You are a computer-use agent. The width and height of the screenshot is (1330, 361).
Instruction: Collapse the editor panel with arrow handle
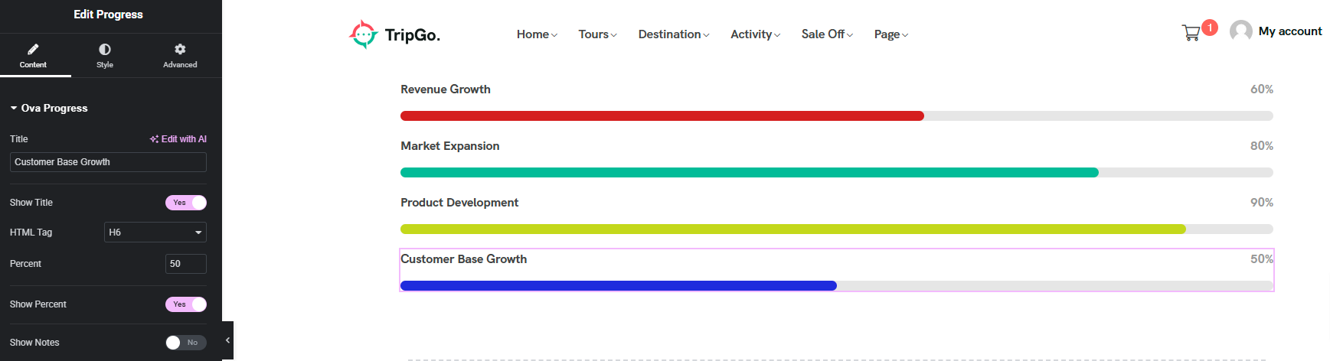pos(227,340)
